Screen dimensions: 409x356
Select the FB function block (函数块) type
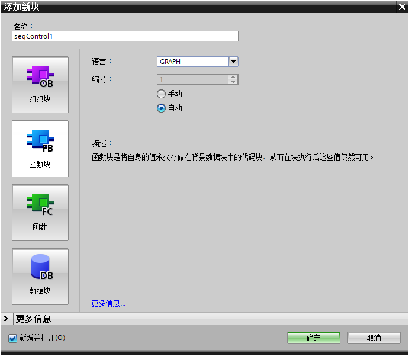point(40,149)
